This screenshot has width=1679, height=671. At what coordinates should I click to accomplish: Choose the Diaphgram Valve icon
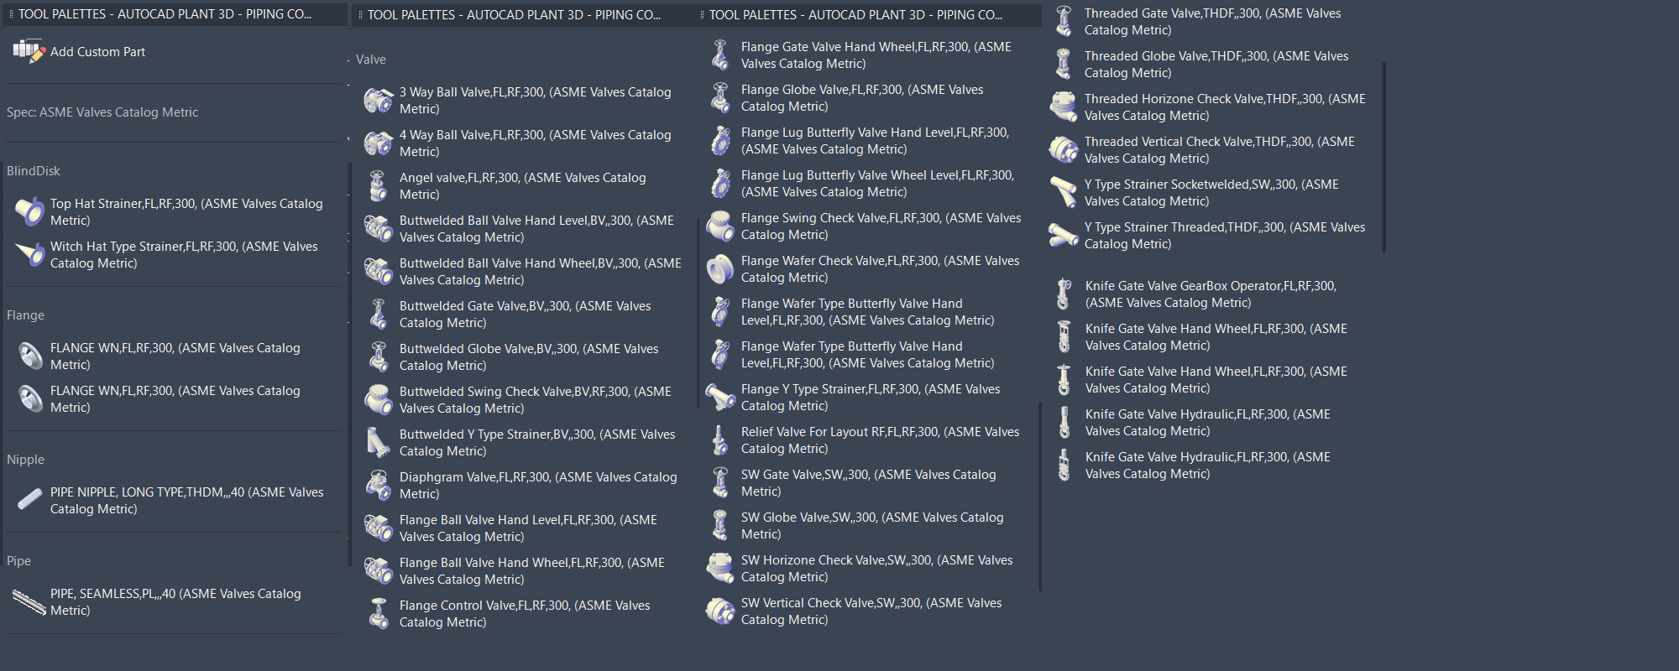[x=379, y=486]
